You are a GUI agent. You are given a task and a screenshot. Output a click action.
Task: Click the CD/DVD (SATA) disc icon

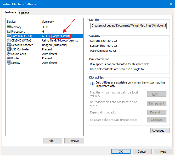pyautogui.click(x=9, y=40)
